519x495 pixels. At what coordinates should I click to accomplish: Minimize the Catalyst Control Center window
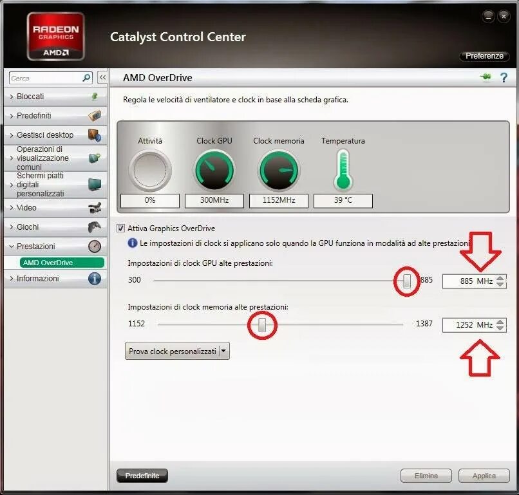tap(488, 16)
